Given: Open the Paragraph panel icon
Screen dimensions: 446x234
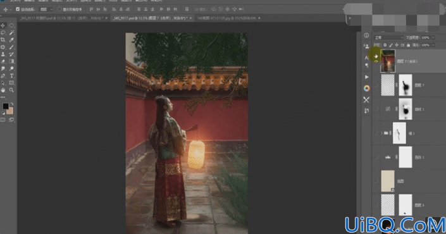Looking at the screenshot, I should [366, 65].
